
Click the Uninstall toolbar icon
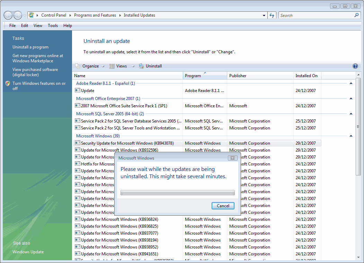click(x=141, y=66)
